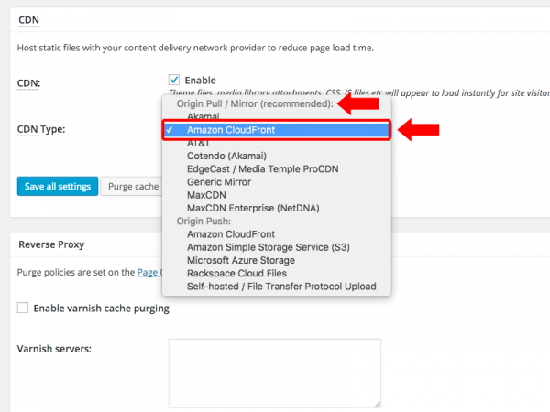Click the 'CDN:' field label

28,83
